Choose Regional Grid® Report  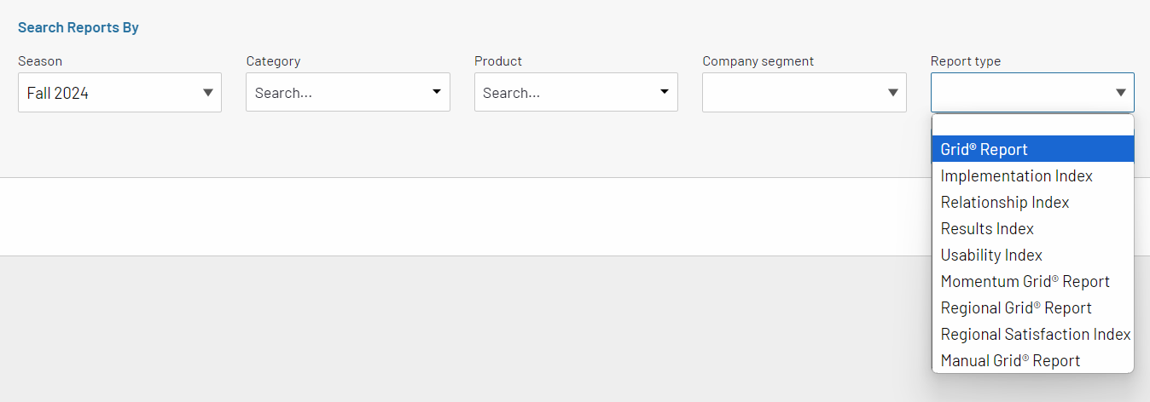click(1032, 307)
